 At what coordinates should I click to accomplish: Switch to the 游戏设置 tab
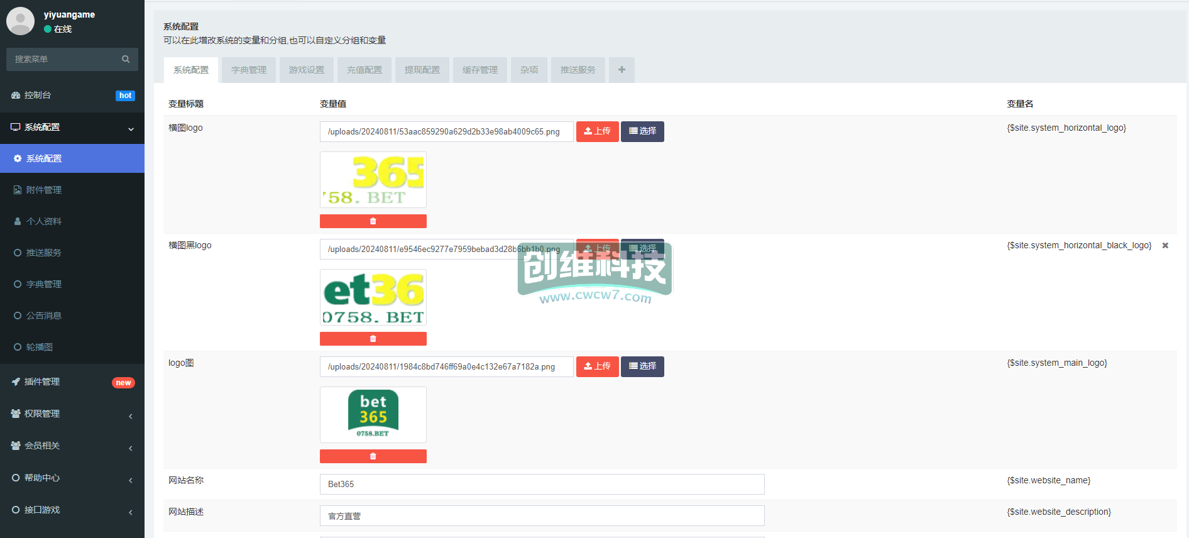(x=307, y=70)
